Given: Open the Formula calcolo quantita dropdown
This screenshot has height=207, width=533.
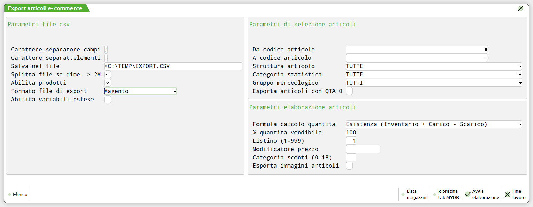Looking at the screenshot, I should point(520,124).
